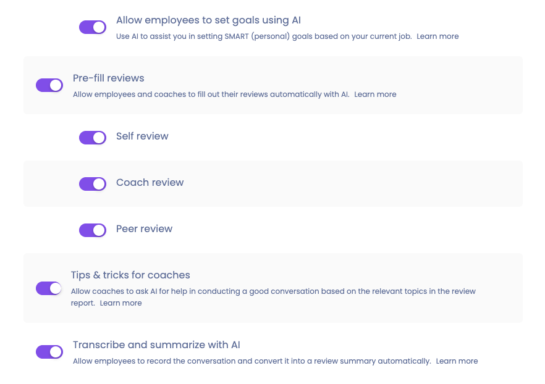Click the 'Tips & tricks for coaches' heading
Image resolution: width=545 pixels, height=384 pixels.
(x=130, y=275)
